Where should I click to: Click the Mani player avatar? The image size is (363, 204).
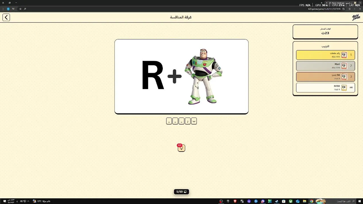click(344, 66)
